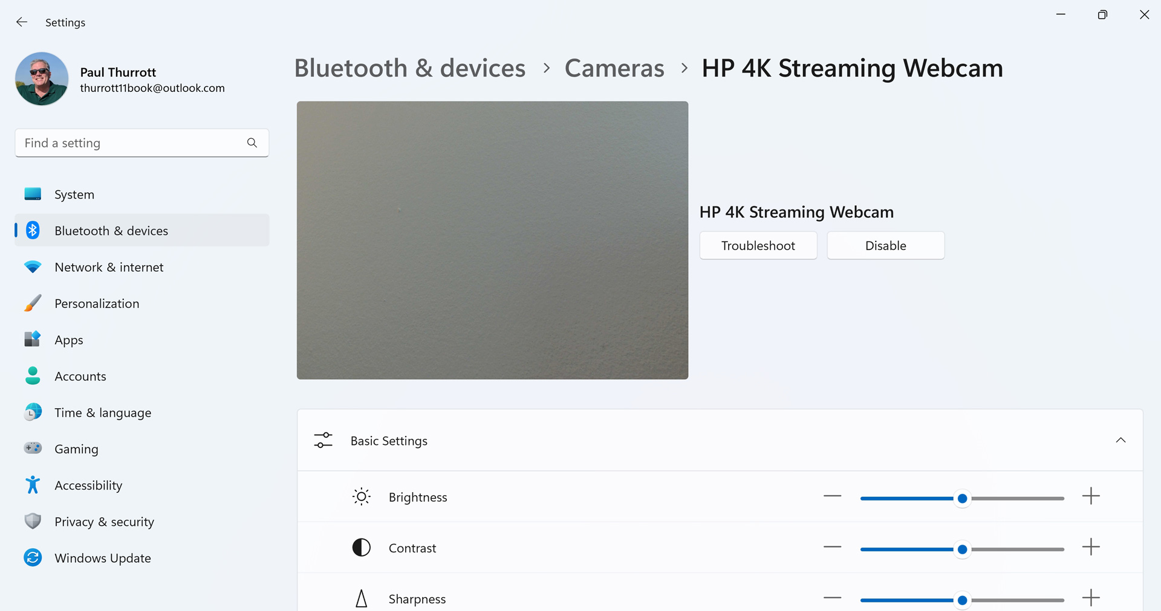
Task: Select Bluetooth & devices in sidebar
Action: (x=142, y=231)
